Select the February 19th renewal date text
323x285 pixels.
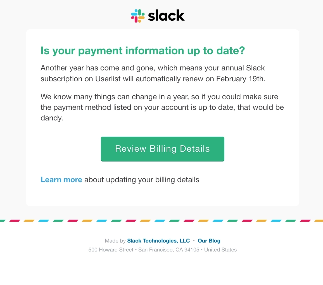pos(236,79)
